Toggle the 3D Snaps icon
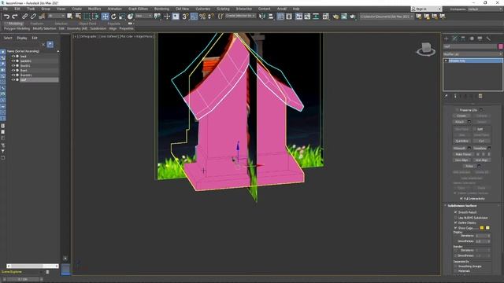This screenshot has height=283, width=504. click(x=185, y=17)
